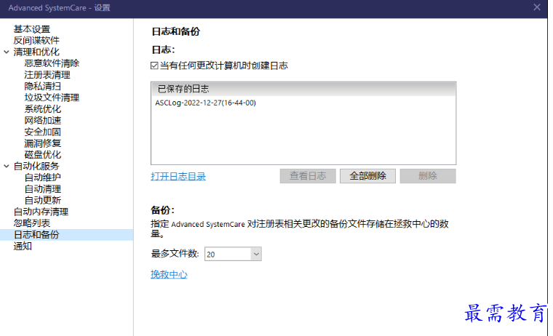Click the 查看日志 button

pyautogui.click(x=308, y=176)
